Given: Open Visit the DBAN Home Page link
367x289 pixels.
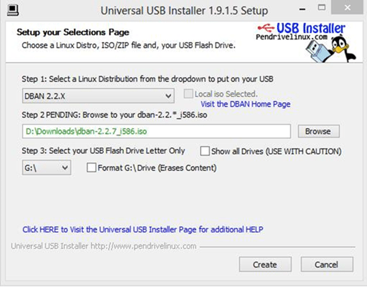Looking at the screenshot, I should coord(246,104).
